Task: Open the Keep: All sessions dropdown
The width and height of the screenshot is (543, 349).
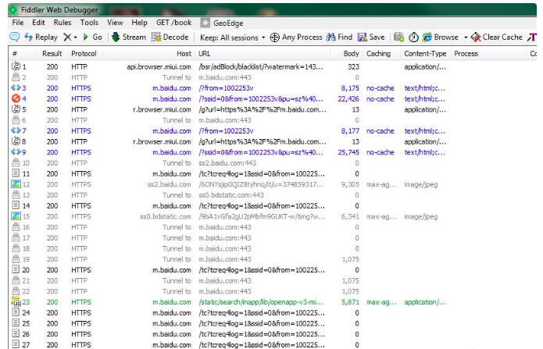Action: (x=232, y=37)
